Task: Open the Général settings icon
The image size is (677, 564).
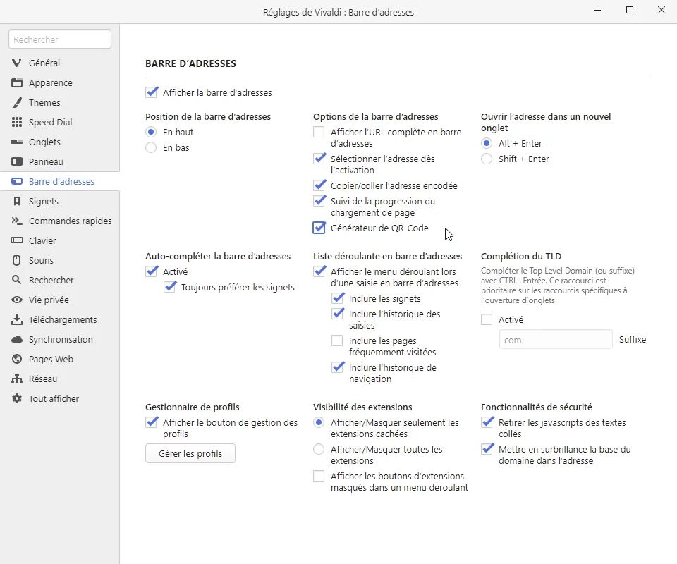Action: click(17, 63)
